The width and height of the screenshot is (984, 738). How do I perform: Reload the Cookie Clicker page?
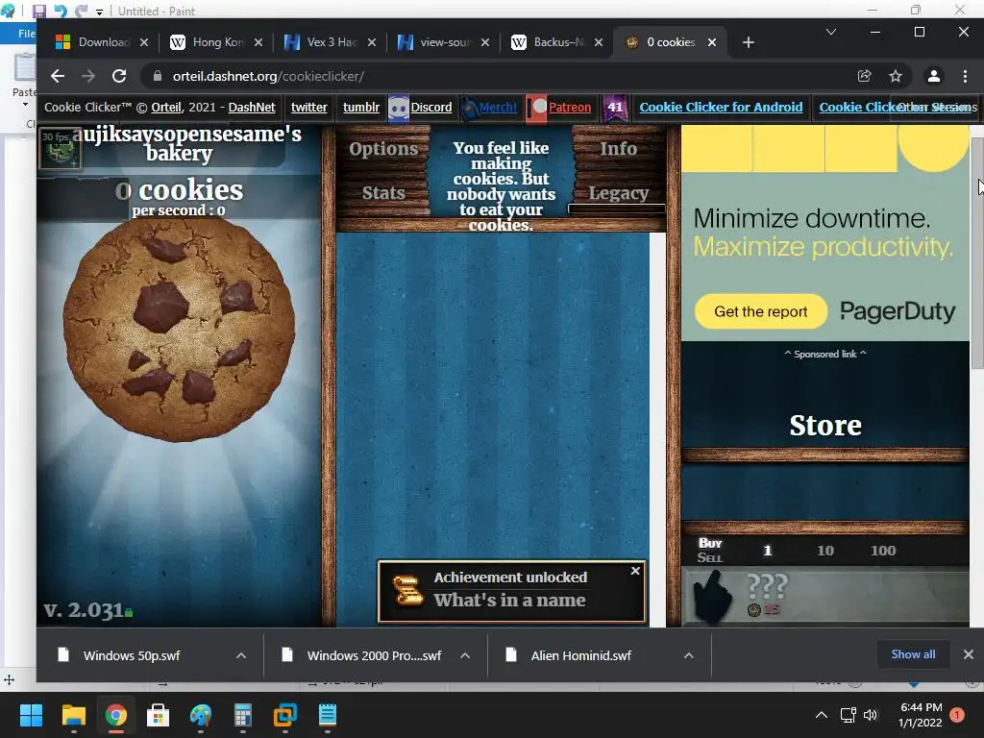point(119,76)
